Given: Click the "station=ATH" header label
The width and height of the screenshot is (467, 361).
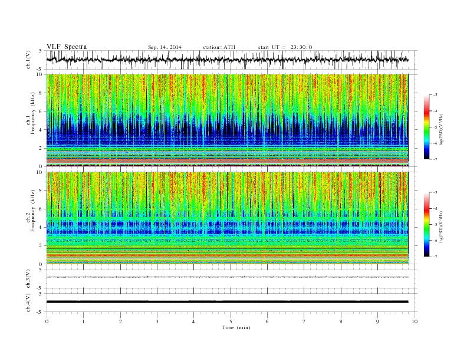Looking at the screenshot, I should (219, 47).
